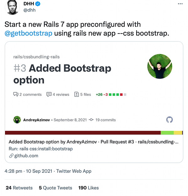Click the code review icon
188x196 pixels.
[49, 94]
